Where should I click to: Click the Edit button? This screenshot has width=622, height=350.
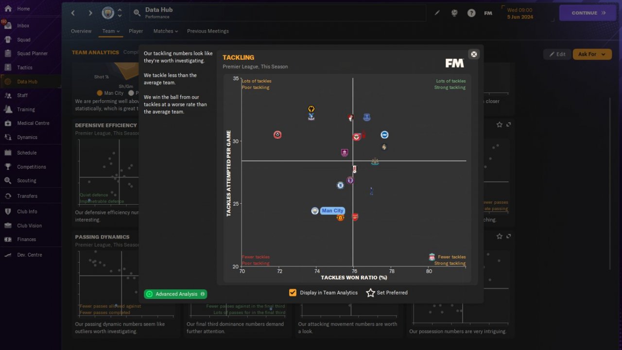point(557,54)
